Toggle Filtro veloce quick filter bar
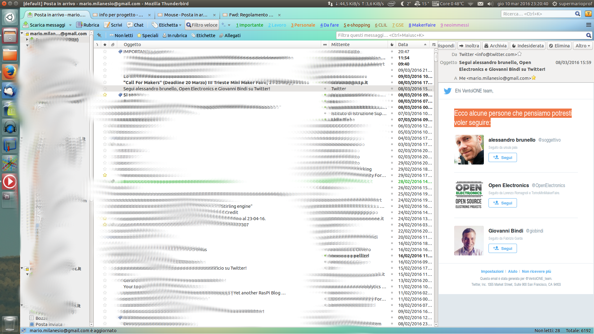The width and height of the screenshot is (594, 334). click(x=202, y=25)
